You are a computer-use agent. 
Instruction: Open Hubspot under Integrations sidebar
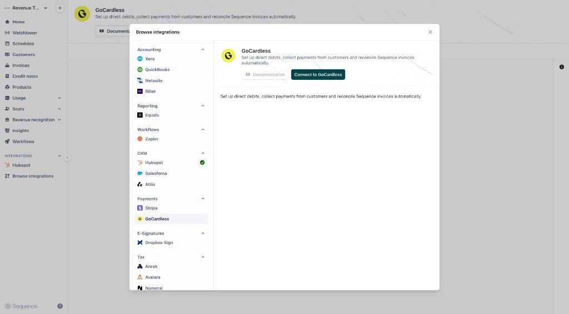pyautogui.click(x=22, y=165)
